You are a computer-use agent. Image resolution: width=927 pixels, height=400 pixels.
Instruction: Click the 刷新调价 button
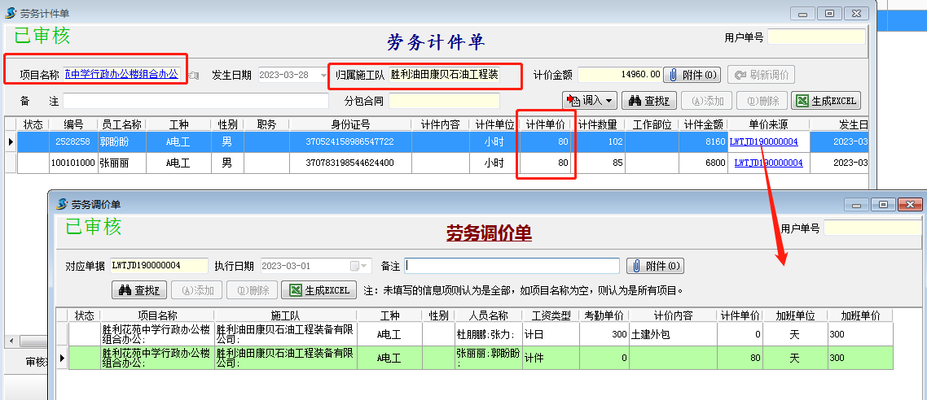tap(761, 75)
